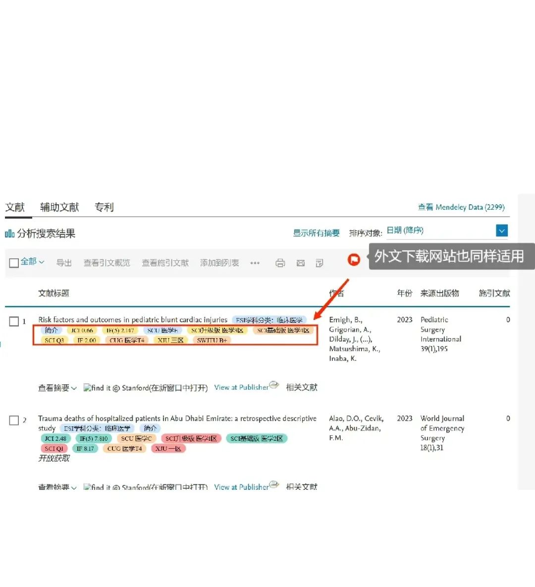Screen dimensions: 535x587
Task: Select the 分析搜索结果 bar chart icon
Action: (x=9, y=233)
